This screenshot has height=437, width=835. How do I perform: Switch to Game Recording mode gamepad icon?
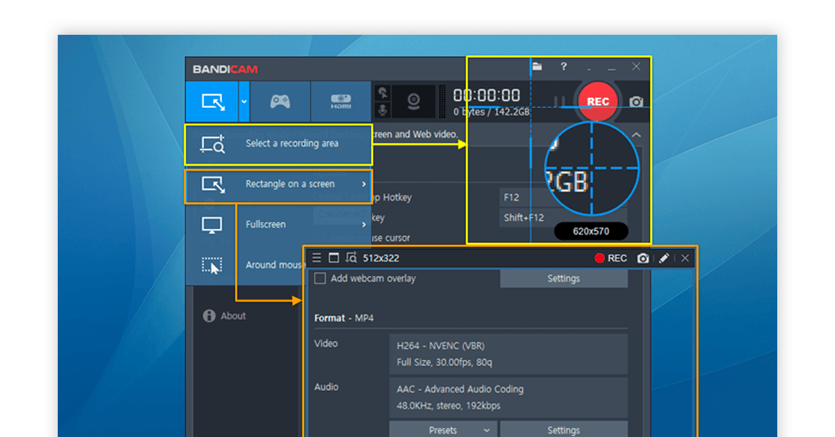click(280, 102)
